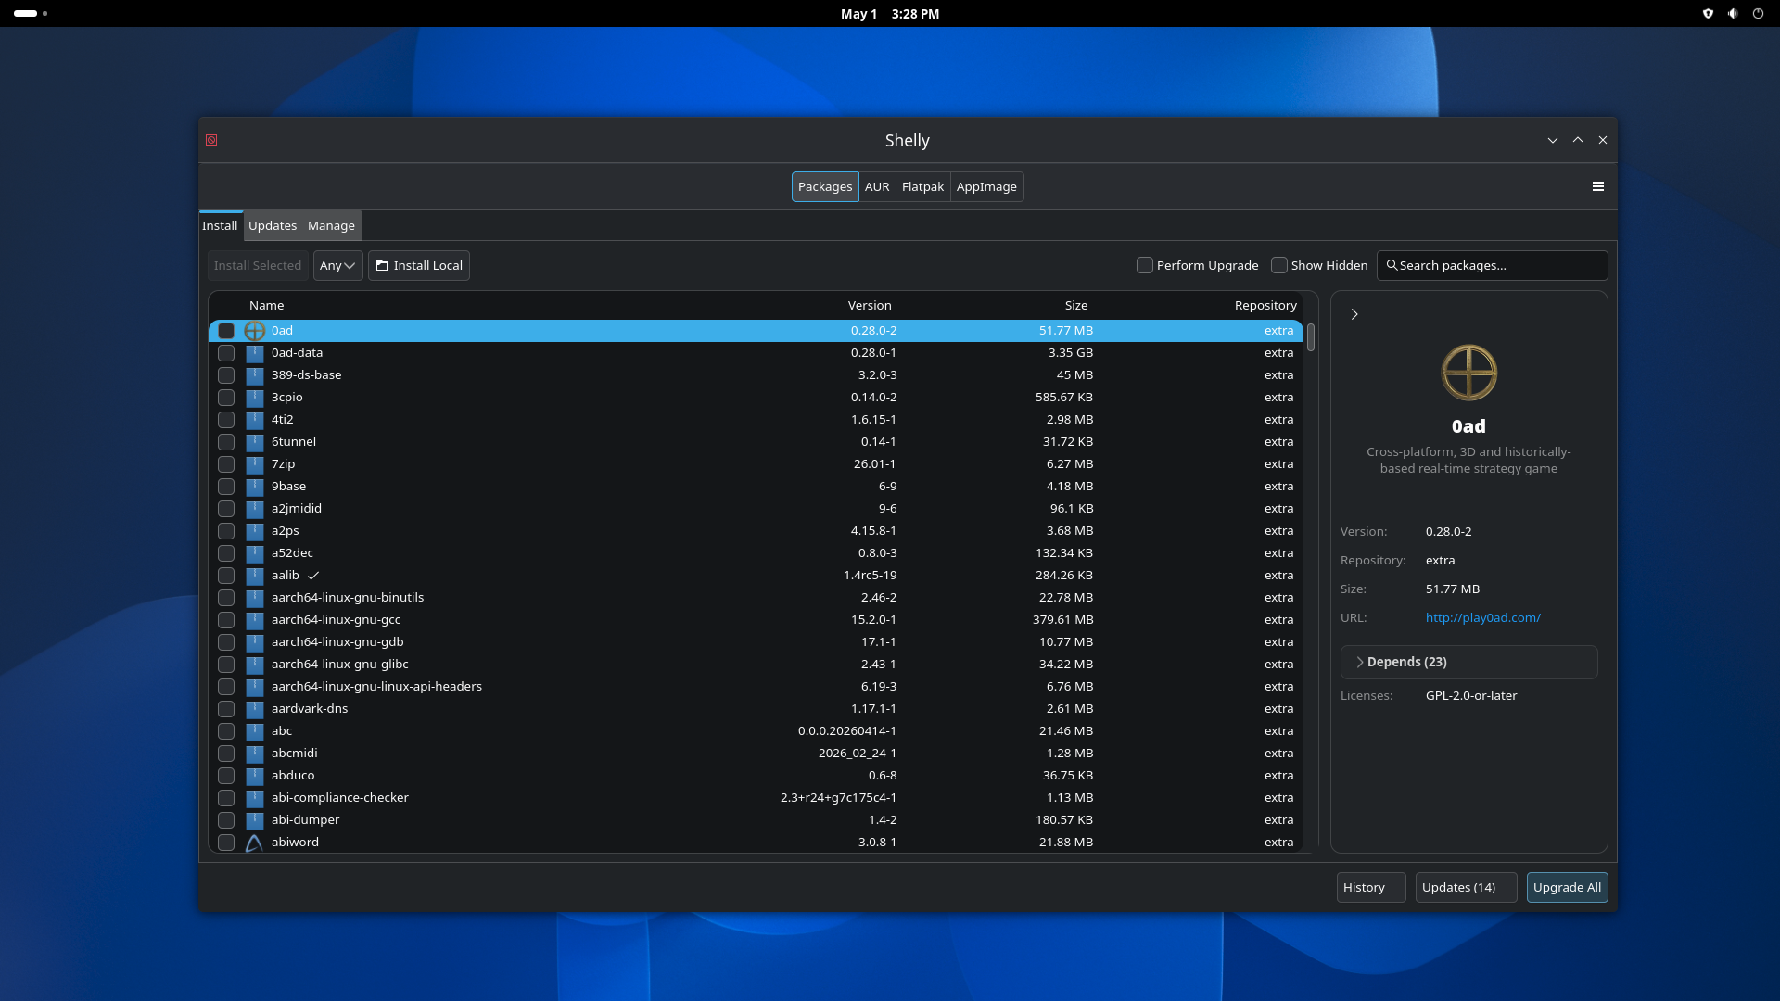The height and width of the screenshot is (1001, 1780).
Task: Sort by the Size column header
Action: click(x=1075, y=305)
